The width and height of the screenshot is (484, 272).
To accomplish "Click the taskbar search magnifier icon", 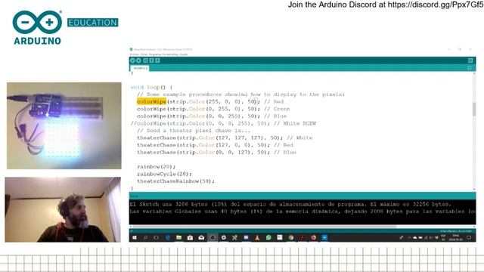I will [x=145, y=237].
